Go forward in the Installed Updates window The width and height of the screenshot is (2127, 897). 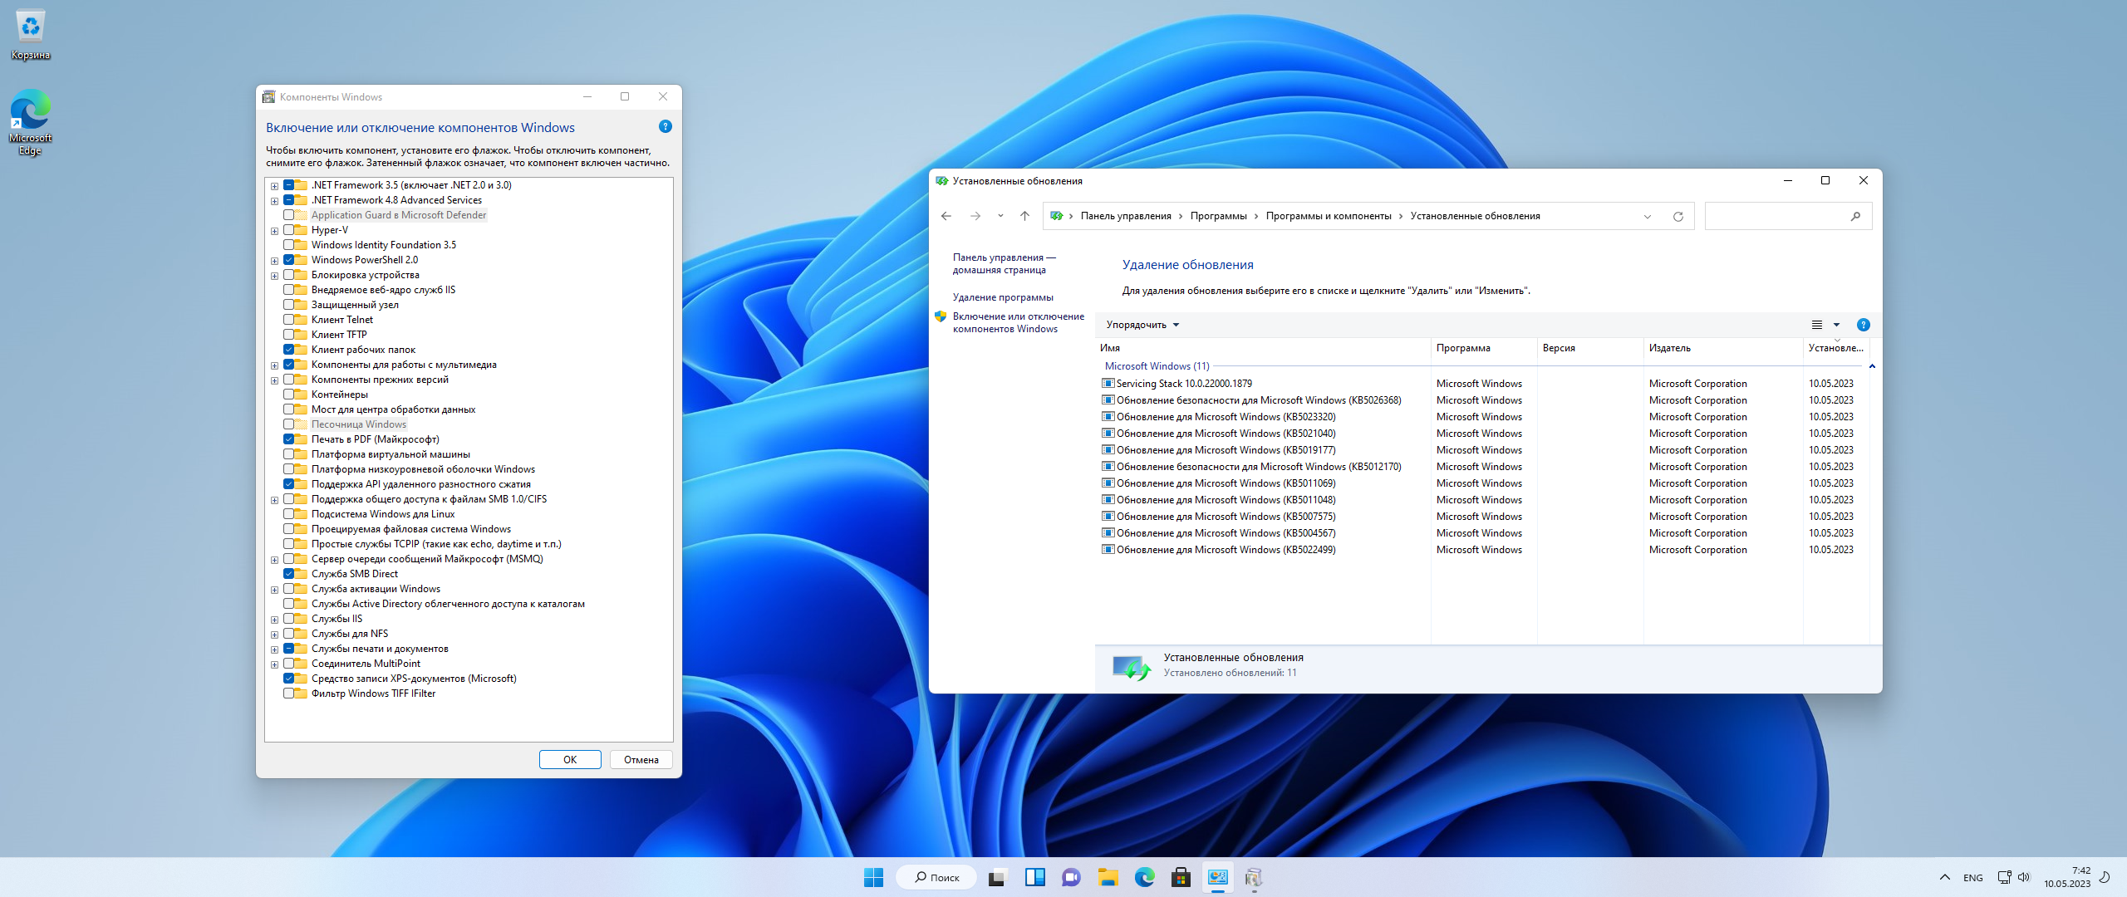click(975, 216)
